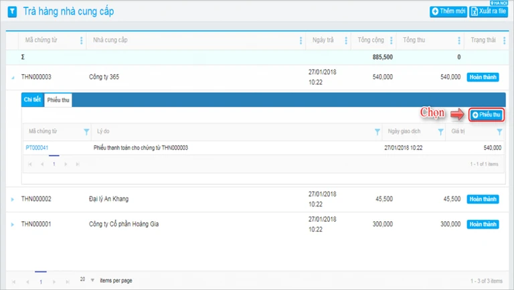This screenshot has height=290, width=514.
Task: Go to next page in detail pager
Action: click(x=66, y=164)
